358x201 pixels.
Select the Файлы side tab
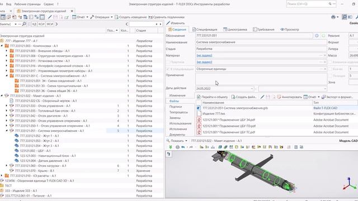click(174, 101)
